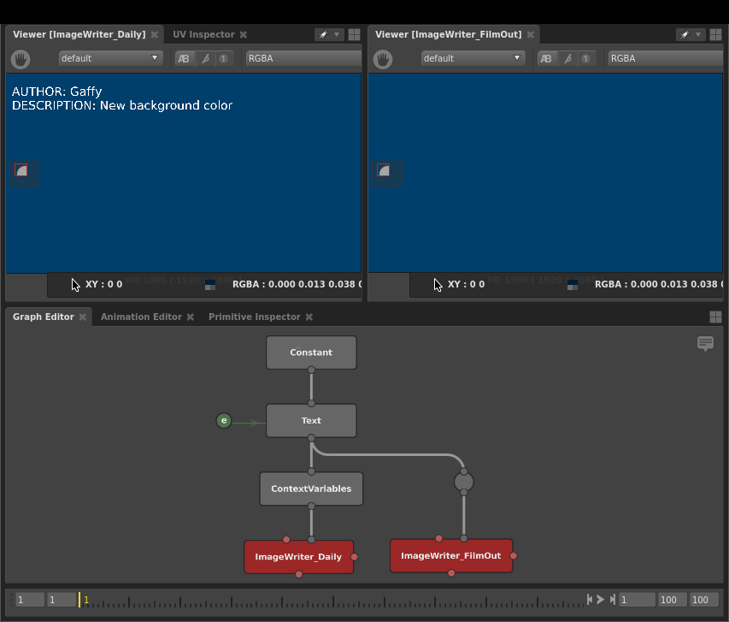Open the 'default' view dropdown in the FilmOut viewer
The image size is (729, 622).
pyautogui.click(x=473, y=58)
